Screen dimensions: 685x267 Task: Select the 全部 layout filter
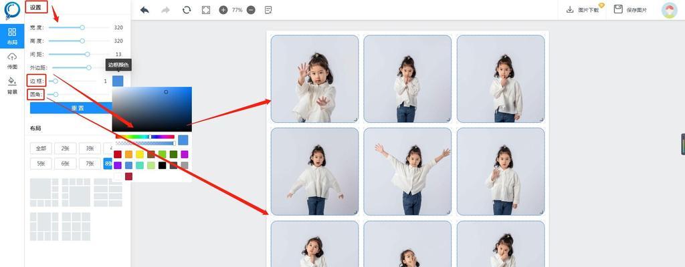coord(41,148)
